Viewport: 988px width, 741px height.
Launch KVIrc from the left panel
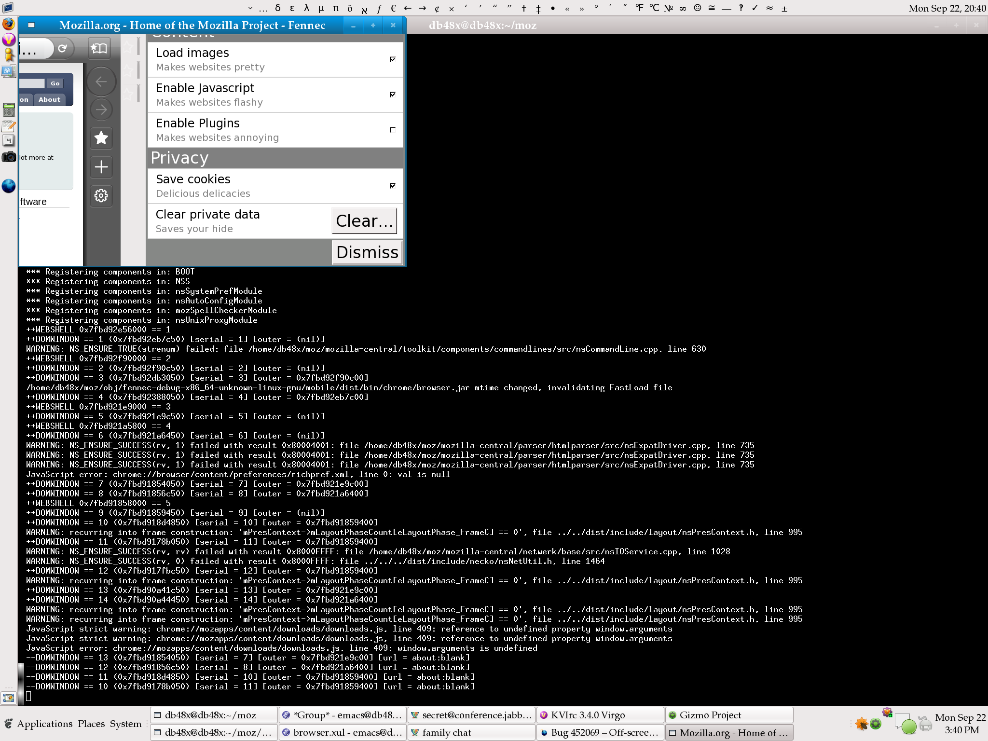pyautogui.click(x=9, y=40)
